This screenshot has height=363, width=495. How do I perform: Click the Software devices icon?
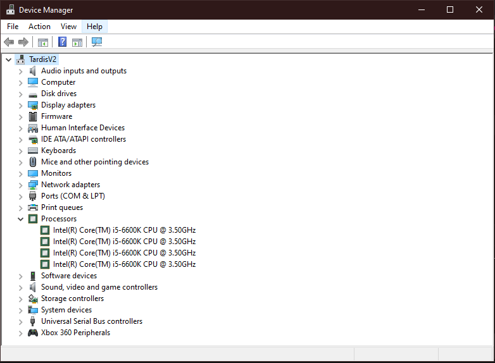(x=33, y=276)
